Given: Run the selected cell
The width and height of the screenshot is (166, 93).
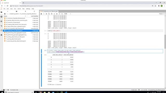Looking at the screenshot, I should coord(54,14).
